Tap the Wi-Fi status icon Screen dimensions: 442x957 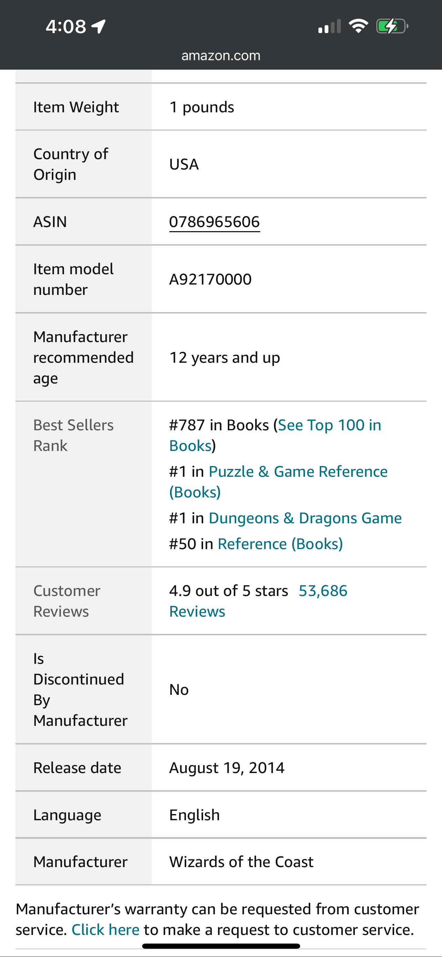tap(358, 26)
